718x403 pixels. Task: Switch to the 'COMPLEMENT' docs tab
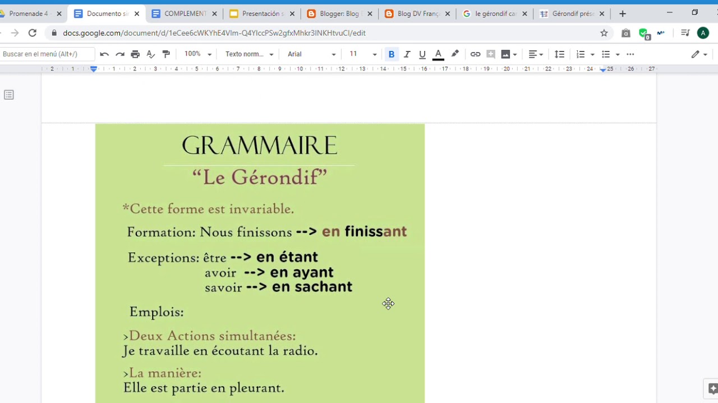(x=185, y=13)
